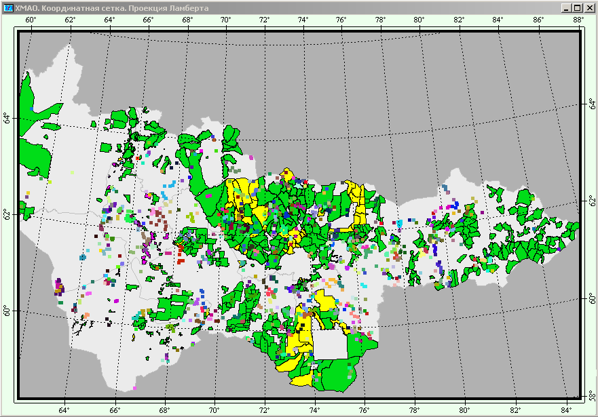Click the white rectangular block in the southern fields
This screenshot has width=598, height=417.
331,344
